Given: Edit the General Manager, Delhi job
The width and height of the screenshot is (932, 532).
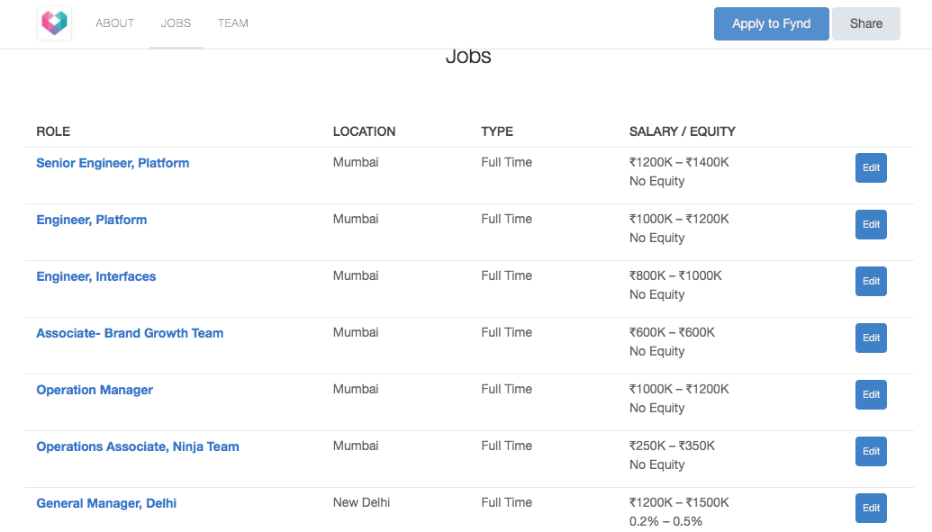Looking at the screenshot, I should coord(871,508).
